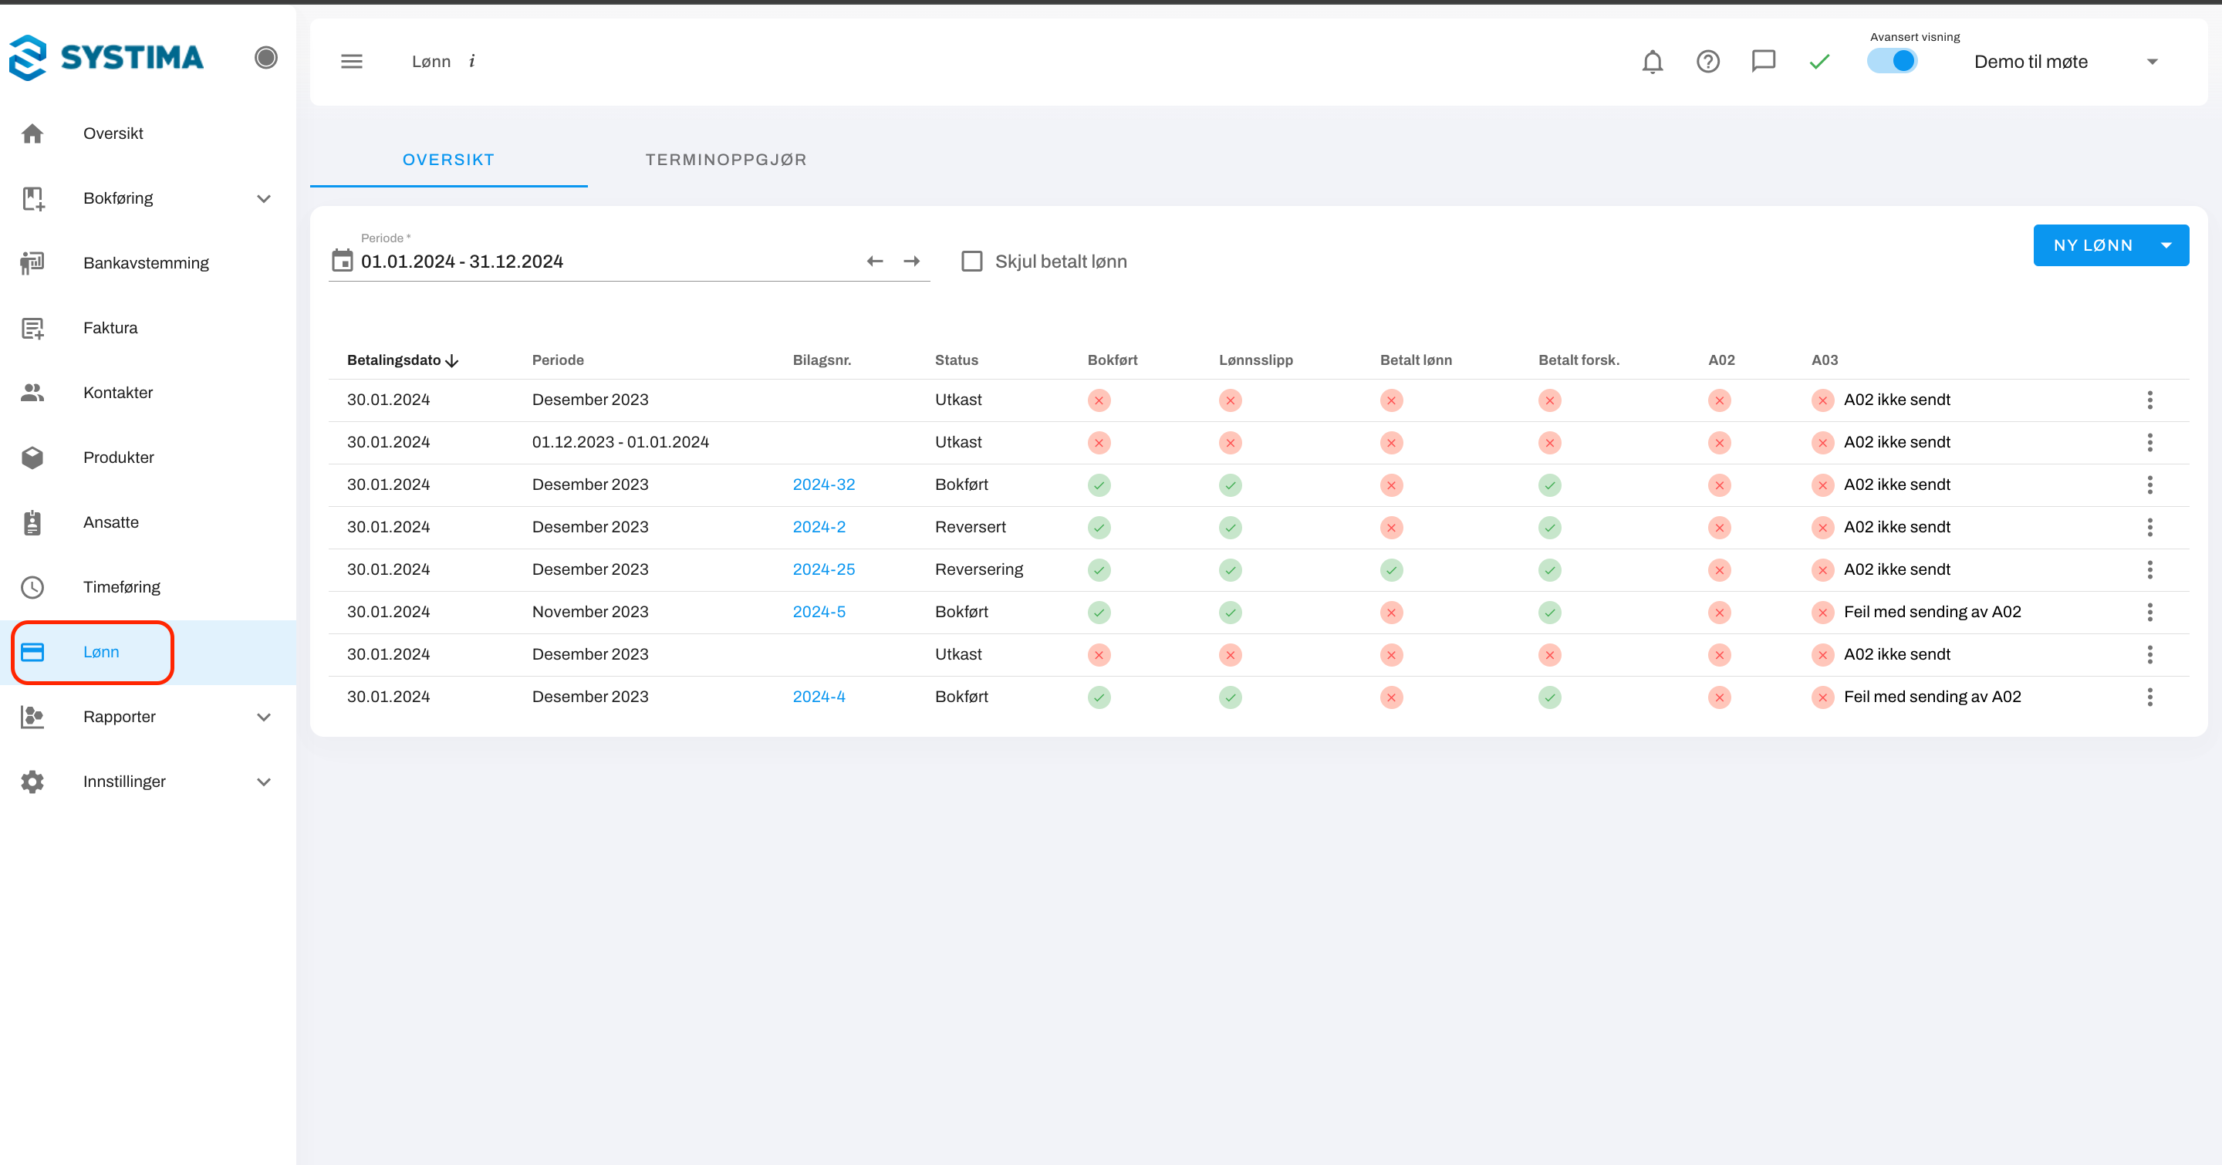Image resolution: width=2222 pixels, height=1165 pixels.
Task: Open the calendar icon for Periode
Action: click(343, 261)
